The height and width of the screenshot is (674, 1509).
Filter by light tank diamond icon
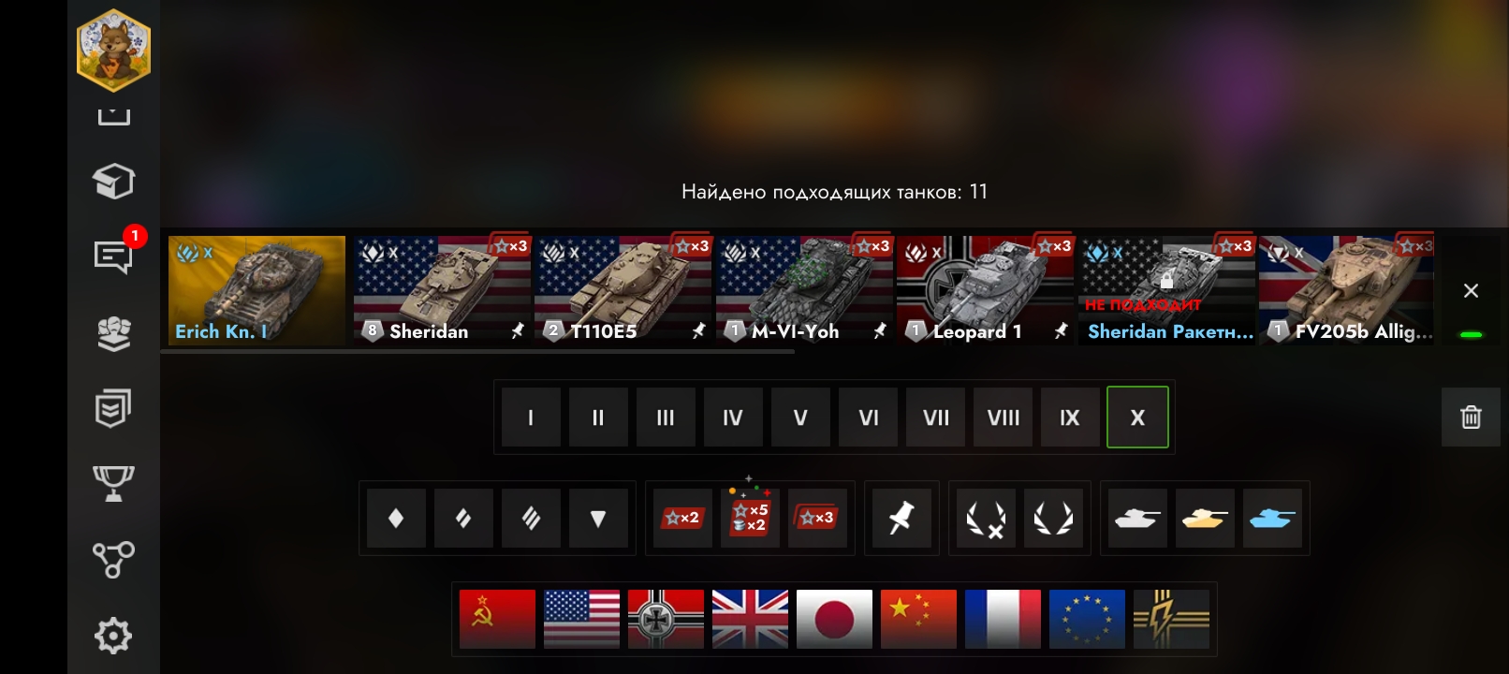pyautogui.click(x=396, y=518)
